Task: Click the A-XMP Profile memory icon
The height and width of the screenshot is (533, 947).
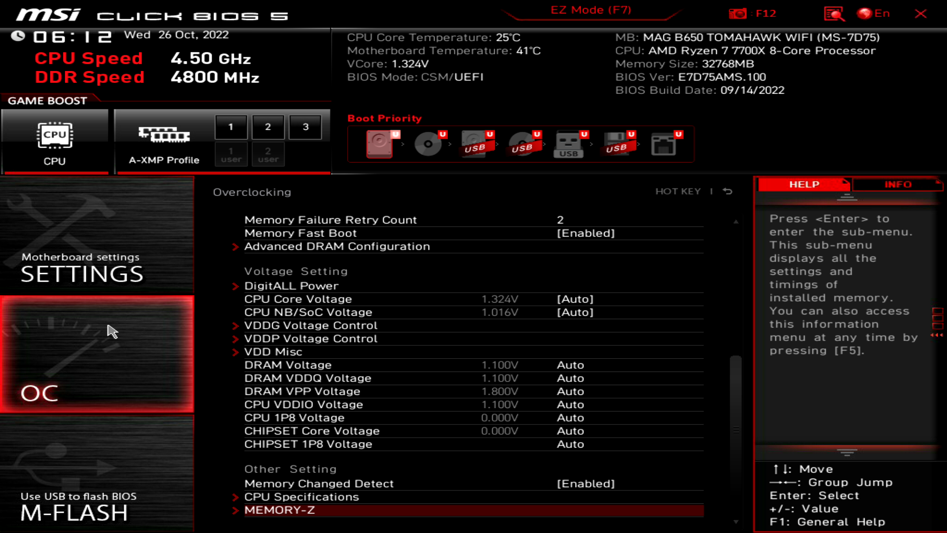Action: [x=163, y=136]
